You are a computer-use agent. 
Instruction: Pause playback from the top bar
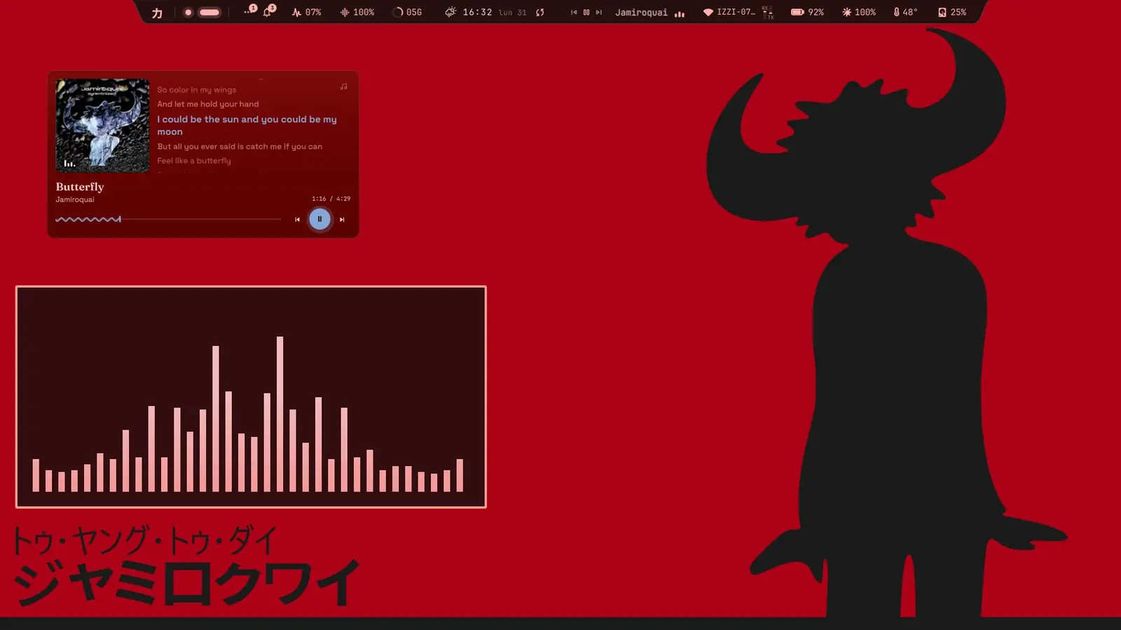pos(586,13)
